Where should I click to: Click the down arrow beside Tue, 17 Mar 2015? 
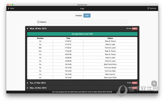[28, 83]
